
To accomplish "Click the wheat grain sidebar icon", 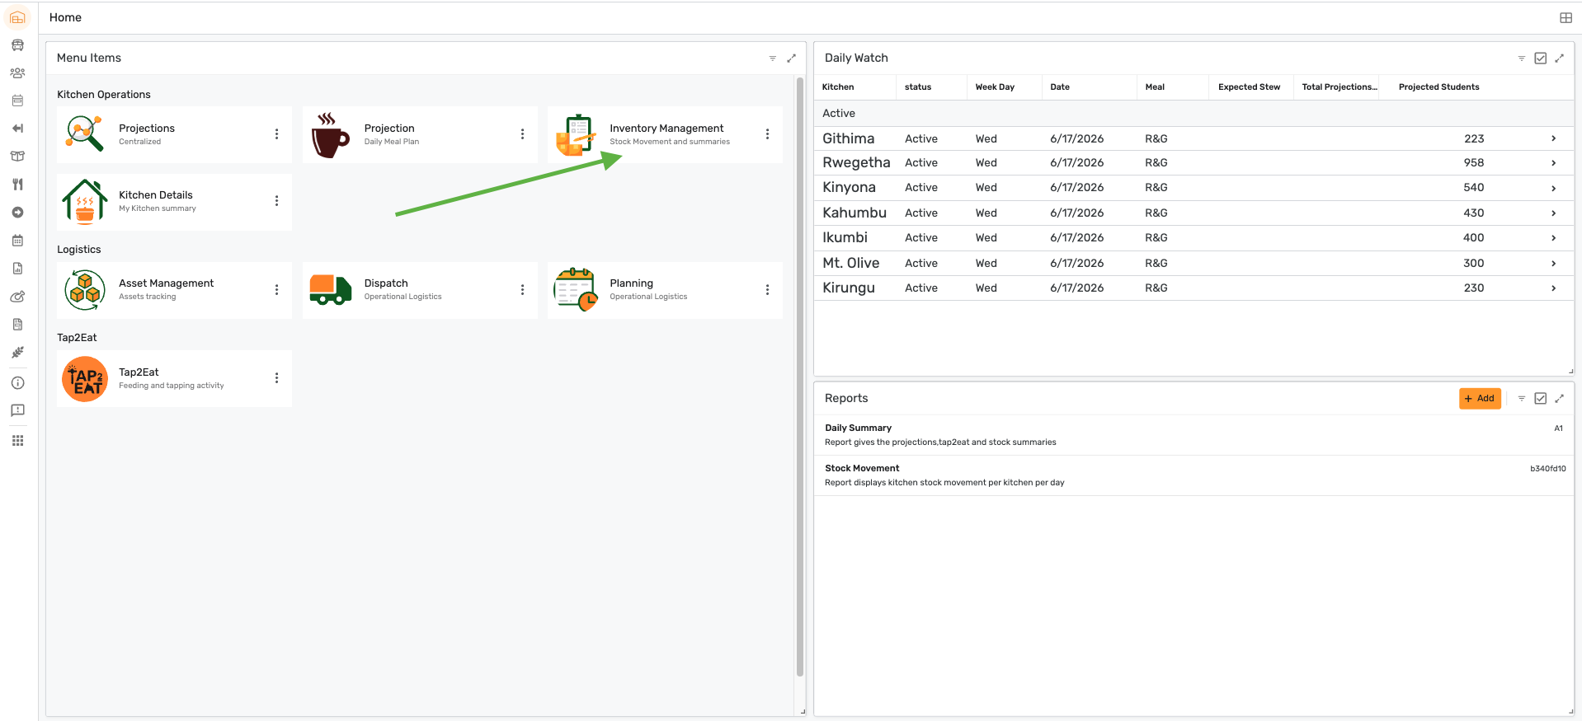I will coord(17,353).
